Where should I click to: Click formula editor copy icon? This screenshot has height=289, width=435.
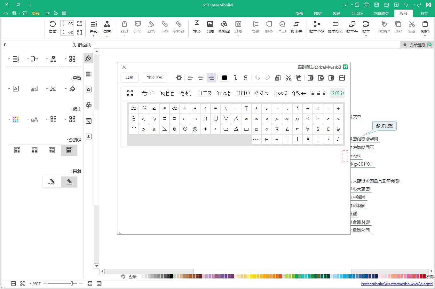(x=299, y=78)
